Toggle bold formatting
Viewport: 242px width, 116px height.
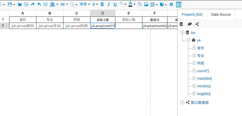click(x=102, y=5)
